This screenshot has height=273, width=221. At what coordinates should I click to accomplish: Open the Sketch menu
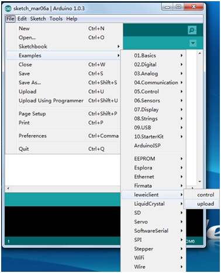pos(38,19)
